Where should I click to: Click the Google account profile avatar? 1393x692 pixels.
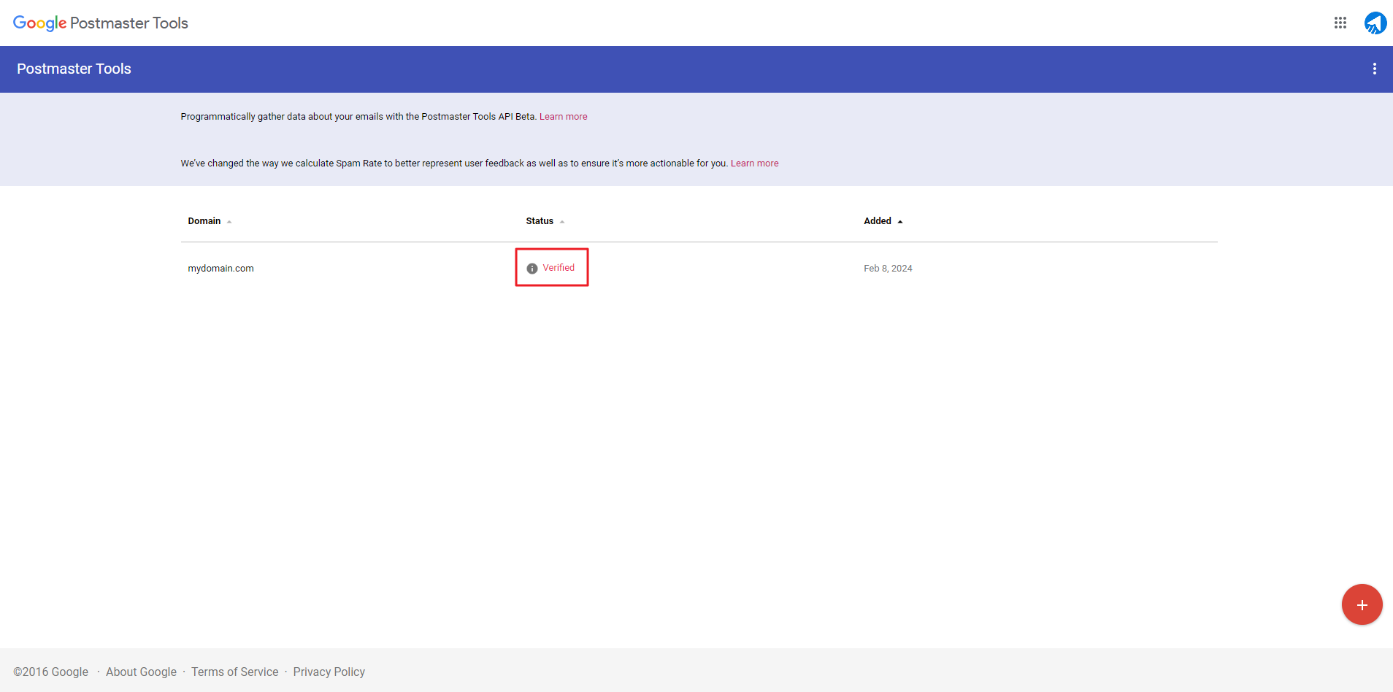[1375, 23]
